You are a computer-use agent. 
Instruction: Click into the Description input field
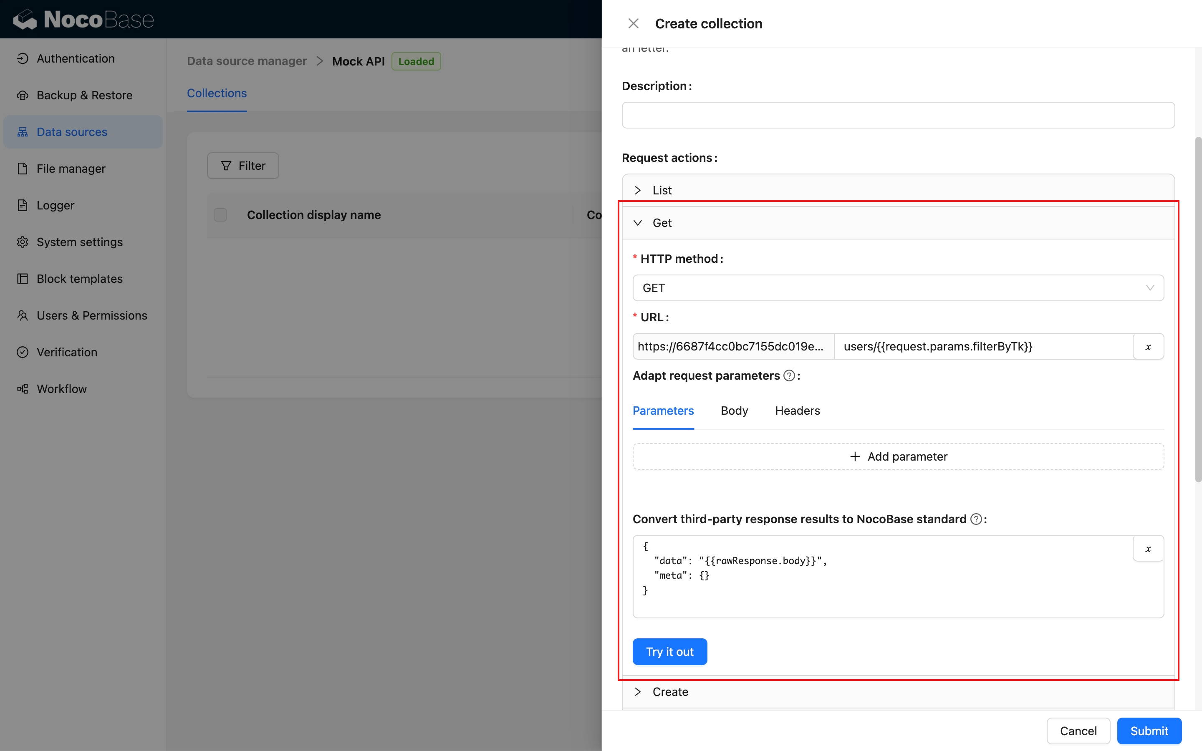[x=897, y=115]
